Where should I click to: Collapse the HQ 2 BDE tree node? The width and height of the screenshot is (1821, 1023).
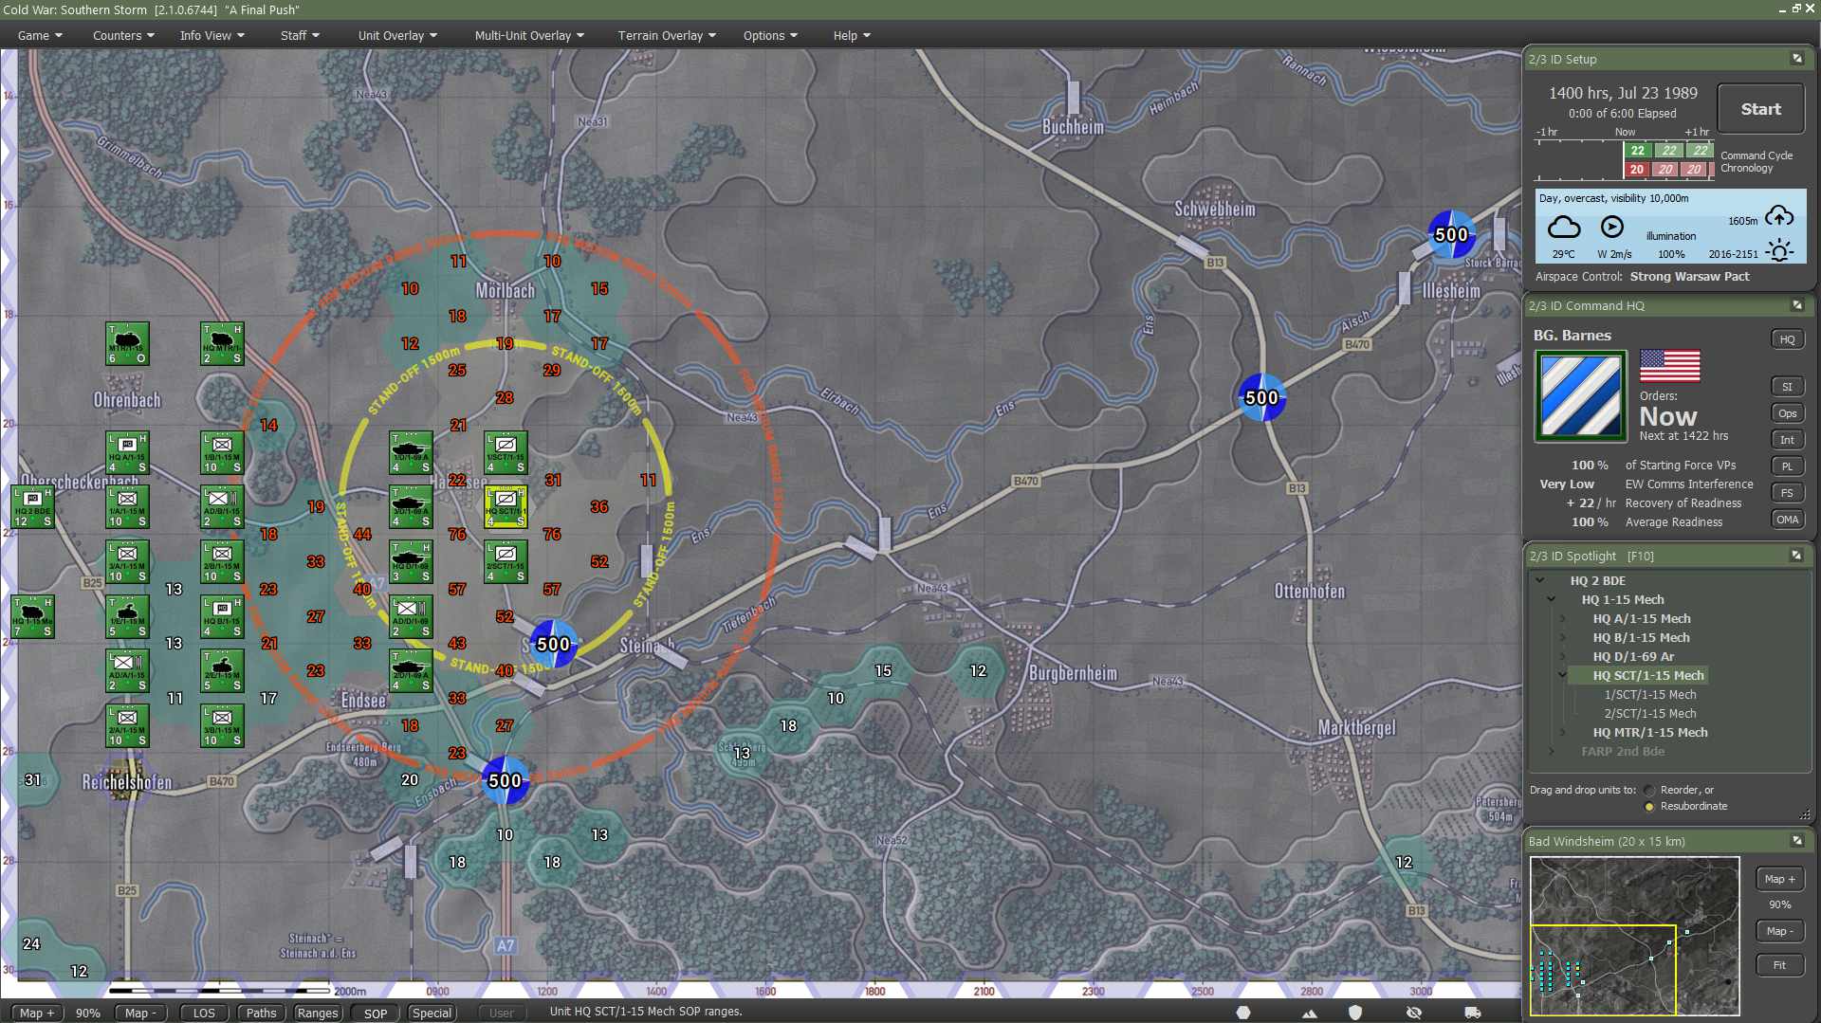coord(1539,580)
